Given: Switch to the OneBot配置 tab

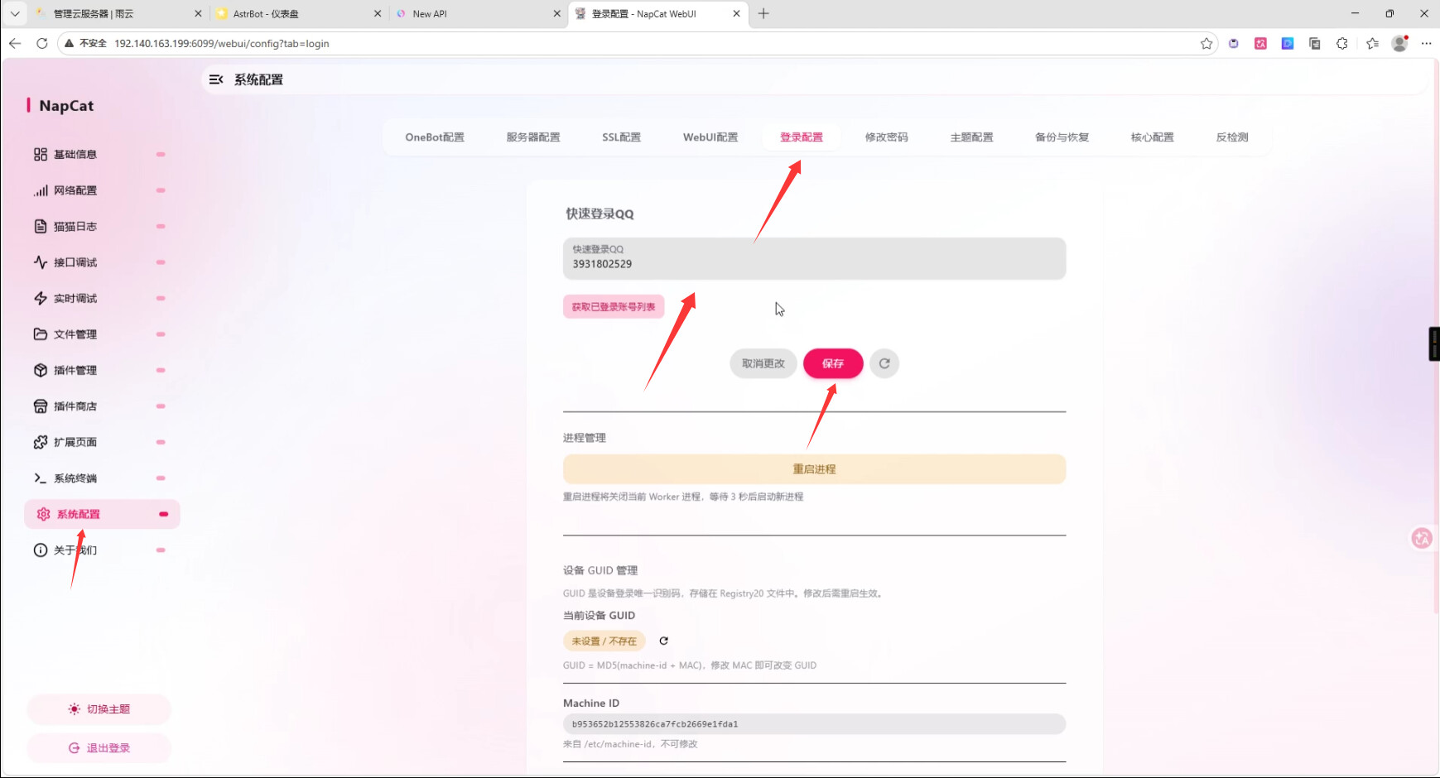Looking at the screenshot, I should [435, 137].
